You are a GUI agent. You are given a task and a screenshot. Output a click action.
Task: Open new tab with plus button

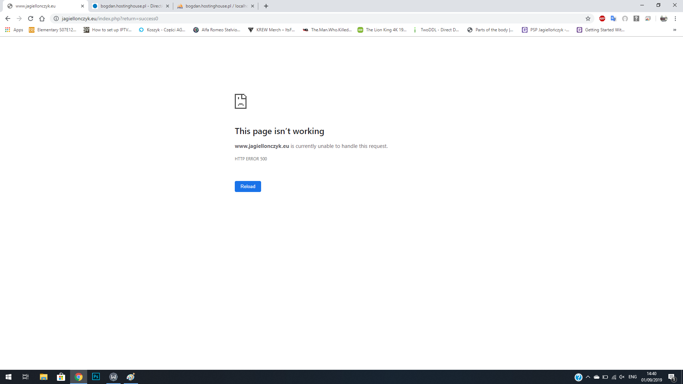[x=266, y=6]
